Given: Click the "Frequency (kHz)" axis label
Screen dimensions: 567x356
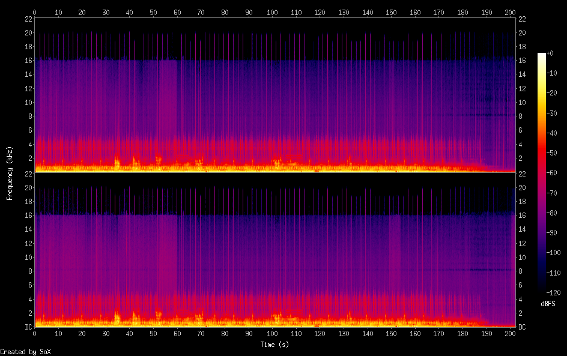Looking at the screenshot, I should pos(9,172).
